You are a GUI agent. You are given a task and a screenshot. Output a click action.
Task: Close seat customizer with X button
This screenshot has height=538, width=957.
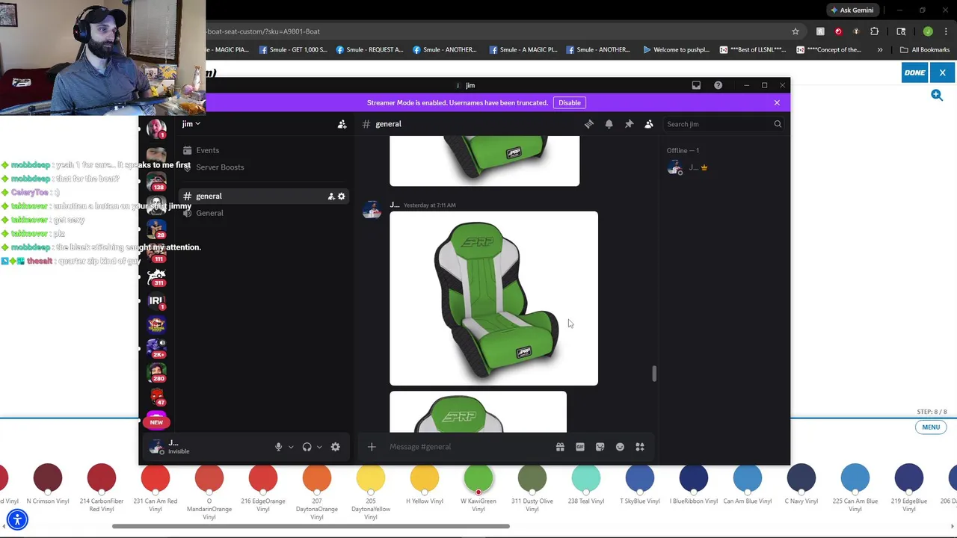pos(942,72)
